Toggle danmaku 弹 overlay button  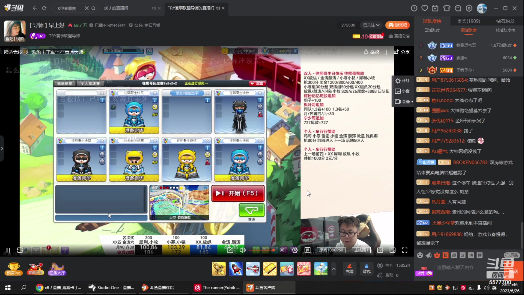(308, 250)
